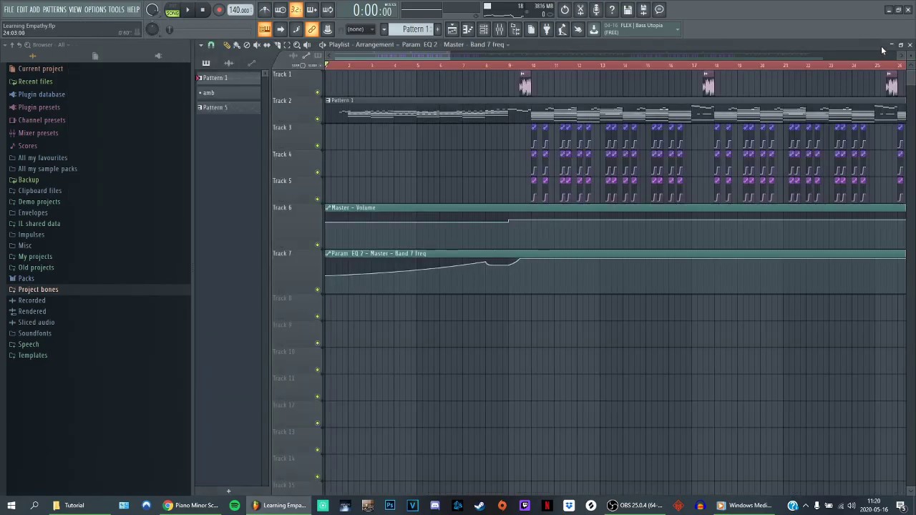The width and height of the screenshot is (916, 515).
Task: Open the TOOLS menu
Action: (x=117, y=9)
